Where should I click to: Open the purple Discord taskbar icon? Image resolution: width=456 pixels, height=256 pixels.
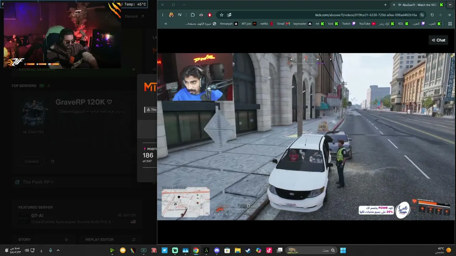(217, 250)
